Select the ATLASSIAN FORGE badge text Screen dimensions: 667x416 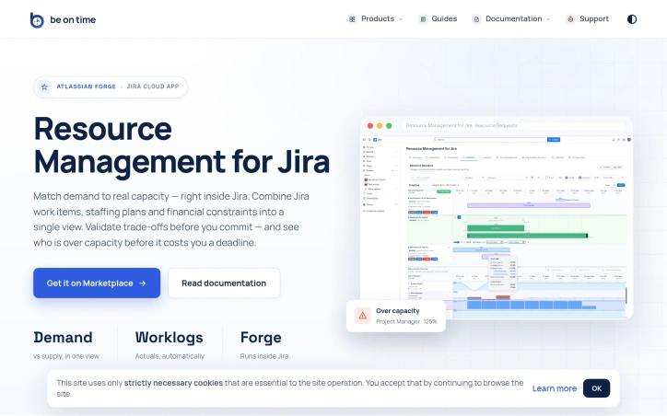(x=86, y=87)
